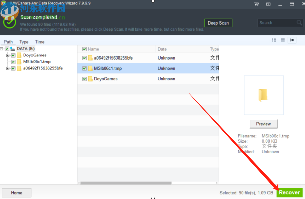Click MSIb06c1.tmp folder icon in file list

(x=90, y=68)
